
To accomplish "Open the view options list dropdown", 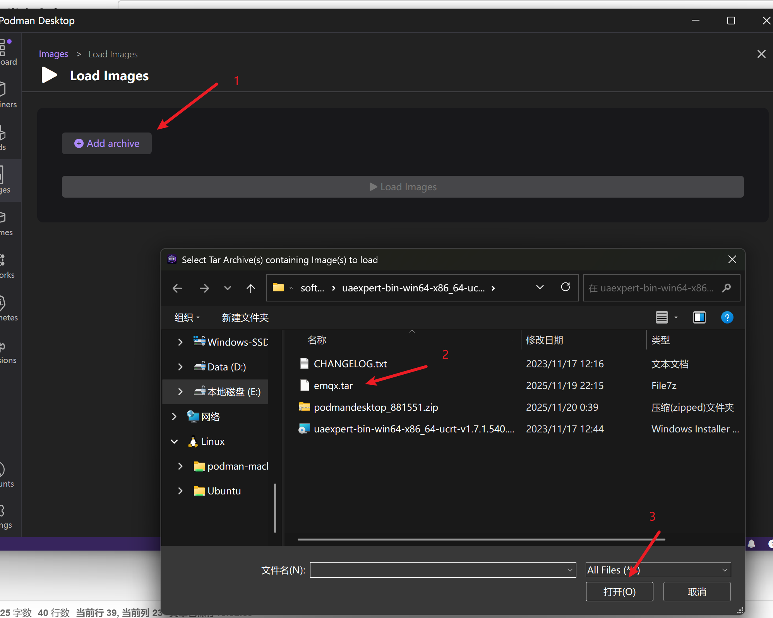I will (676, 317).
